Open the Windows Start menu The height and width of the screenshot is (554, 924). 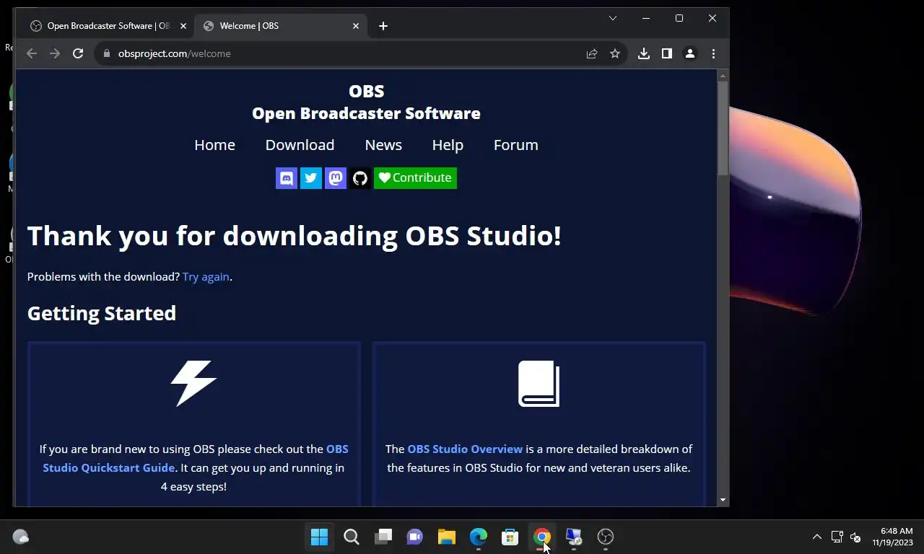tap(319, 537)
